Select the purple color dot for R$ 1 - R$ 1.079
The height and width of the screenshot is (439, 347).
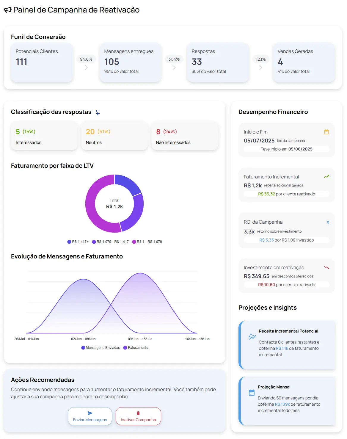pos(134,242)
